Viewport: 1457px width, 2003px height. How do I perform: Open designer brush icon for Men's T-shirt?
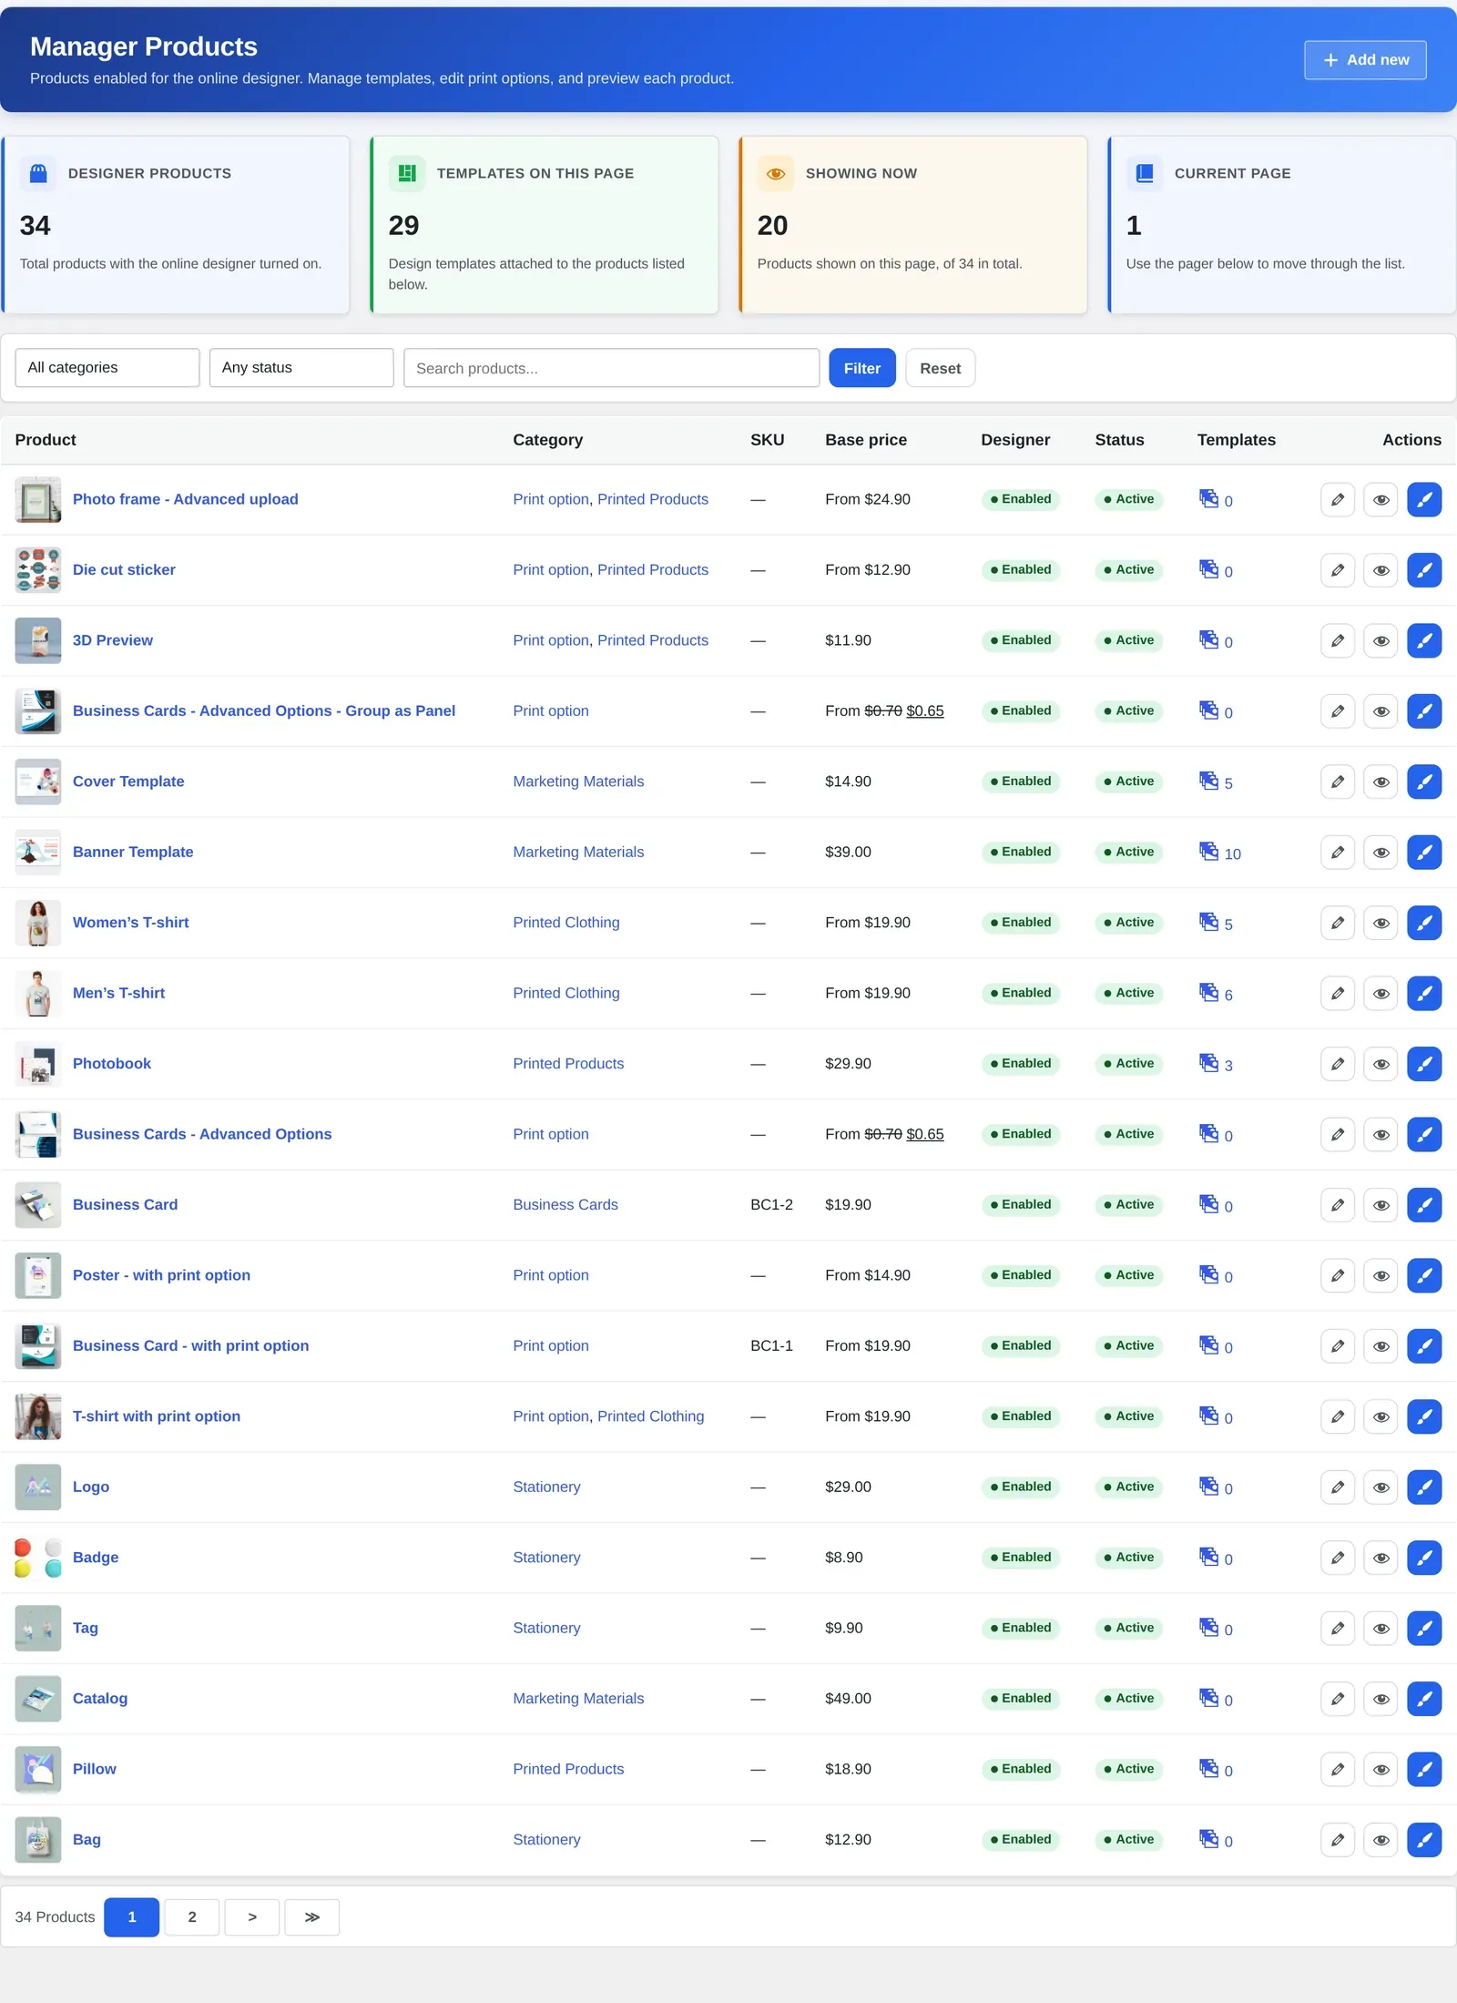(1424, 993)
